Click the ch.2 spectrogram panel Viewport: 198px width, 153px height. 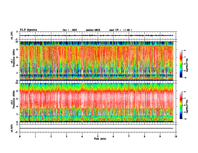[96, 102]
